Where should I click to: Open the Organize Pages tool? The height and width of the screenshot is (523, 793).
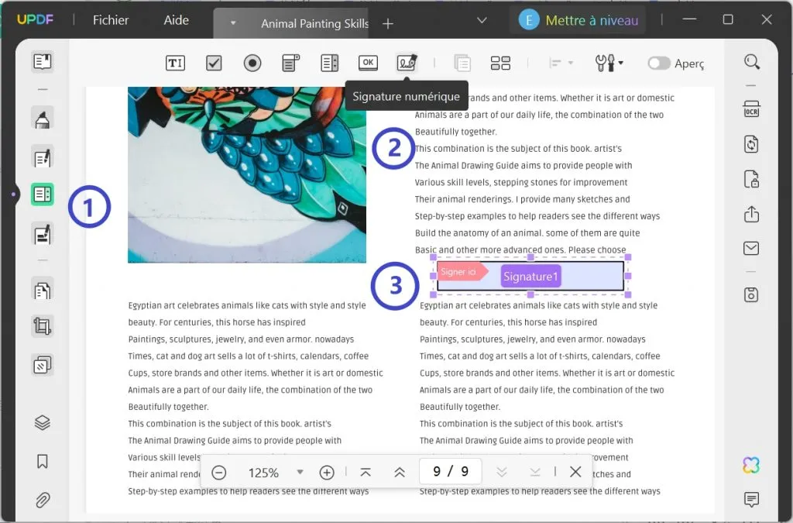coord(43,291)
